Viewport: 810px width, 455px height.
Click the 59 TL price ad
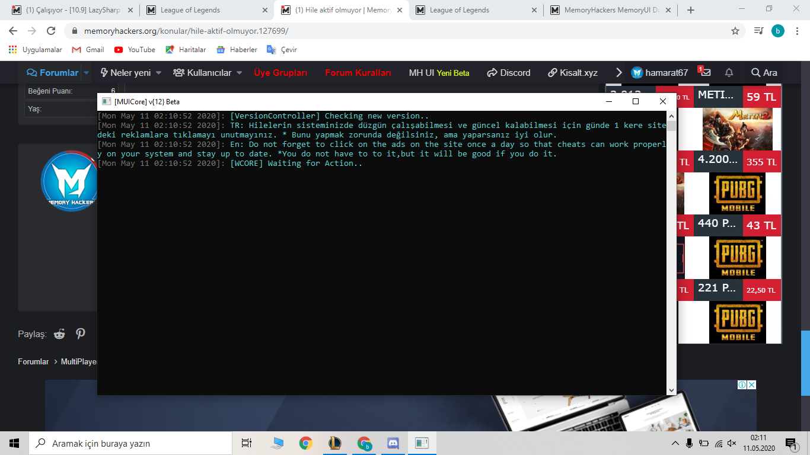tap(761, 97)
